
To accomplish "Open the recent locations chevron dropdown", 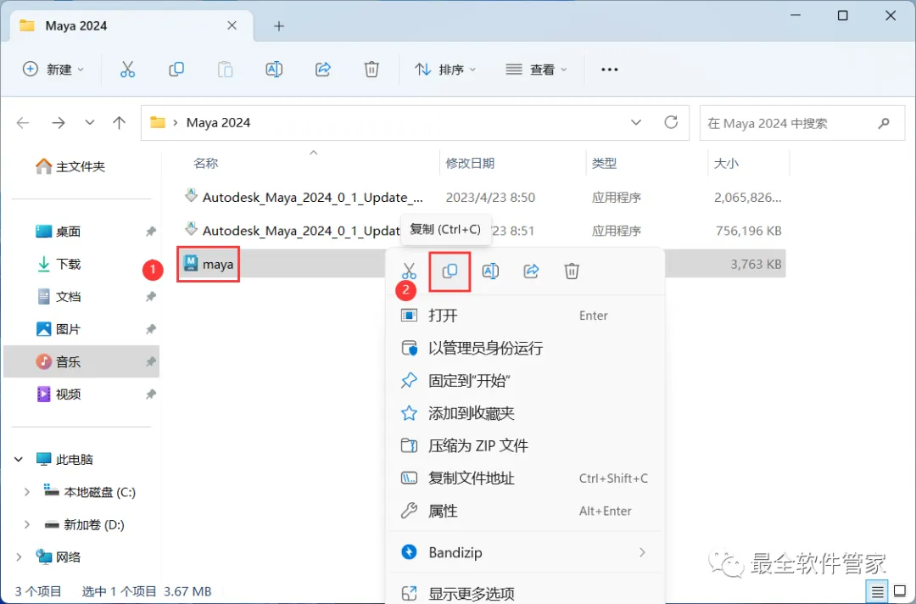I will pyautogui.click(x=89, y=123).
